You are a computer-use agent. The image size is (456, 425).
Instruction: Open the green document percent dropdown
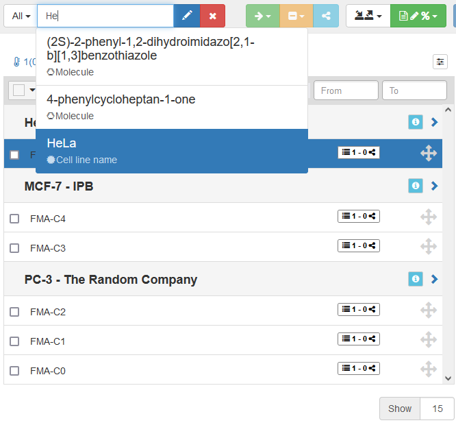coord(418,16)
